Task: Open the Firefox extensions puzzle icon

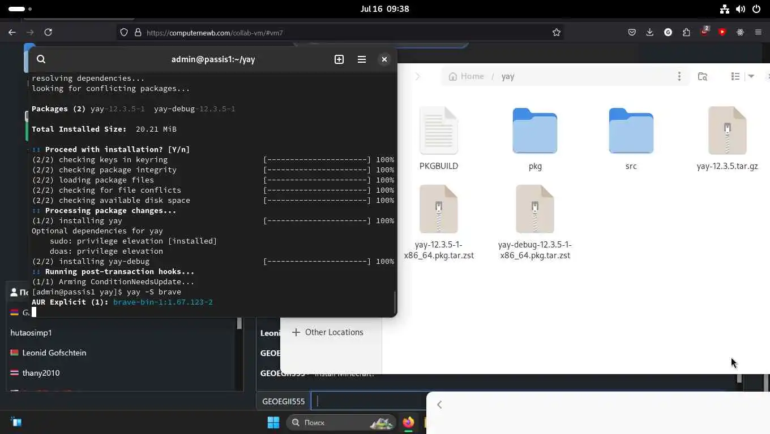Action: pos(686,32)
